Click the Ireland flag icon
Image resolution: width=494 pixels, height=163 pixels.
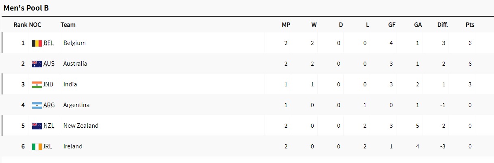[x=37, y=146]
